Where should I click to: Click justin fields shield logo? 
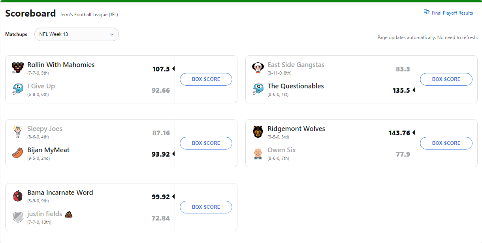click(18, 217)
